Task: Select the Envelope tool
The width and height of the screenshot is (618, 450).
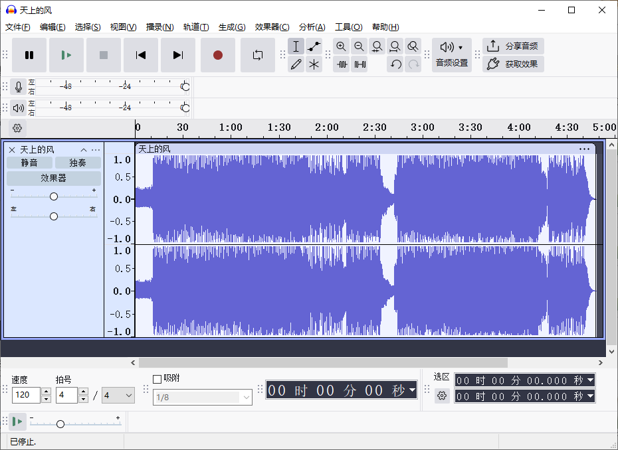Action: pos(314,46)
